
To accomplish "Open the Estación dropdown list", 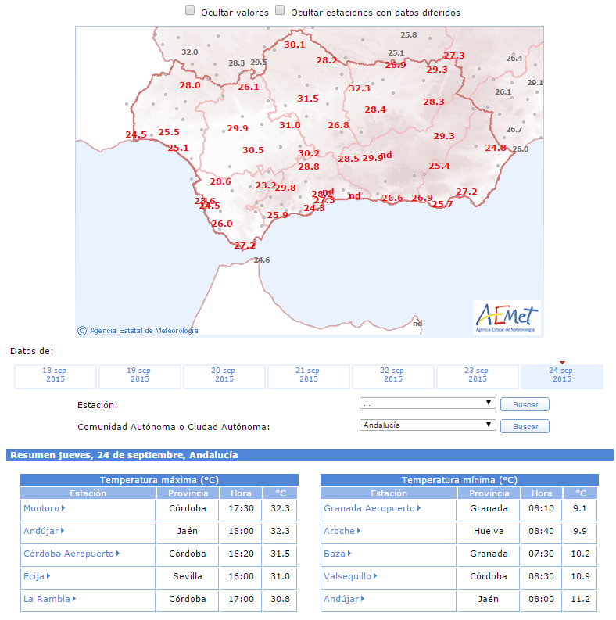I will click(x=428, y=403).
